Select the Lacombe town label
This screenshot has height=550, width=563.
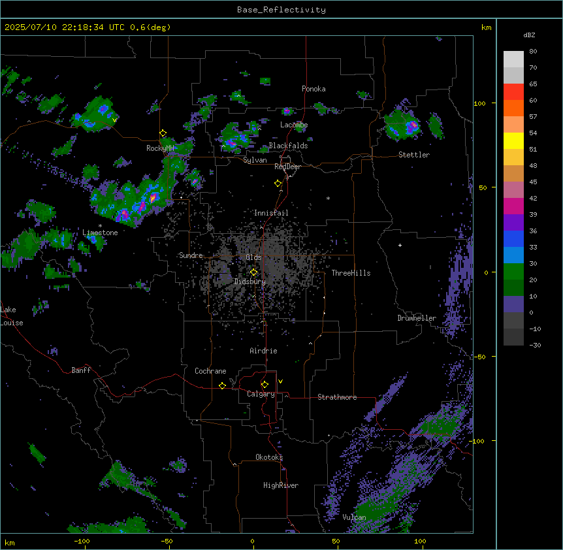coord(294,125)
